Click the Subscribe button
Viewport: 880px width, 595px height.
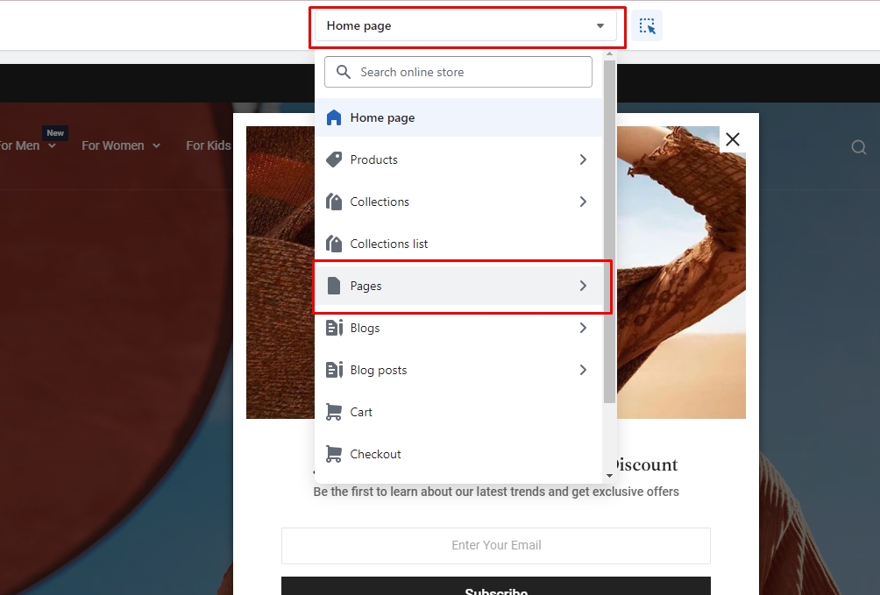coord(496,585)
